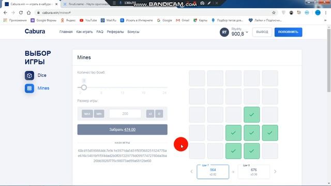Open the Искать в Интернете bookmark
This screenshot has height=186, width=331.
pyautogui.click(x=137, y=20)
